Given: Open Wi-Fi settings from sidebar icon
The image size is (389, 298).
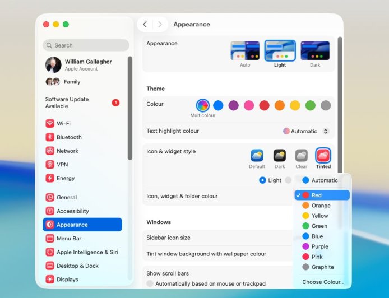Looking at the screenshot, I should point(50,123).
